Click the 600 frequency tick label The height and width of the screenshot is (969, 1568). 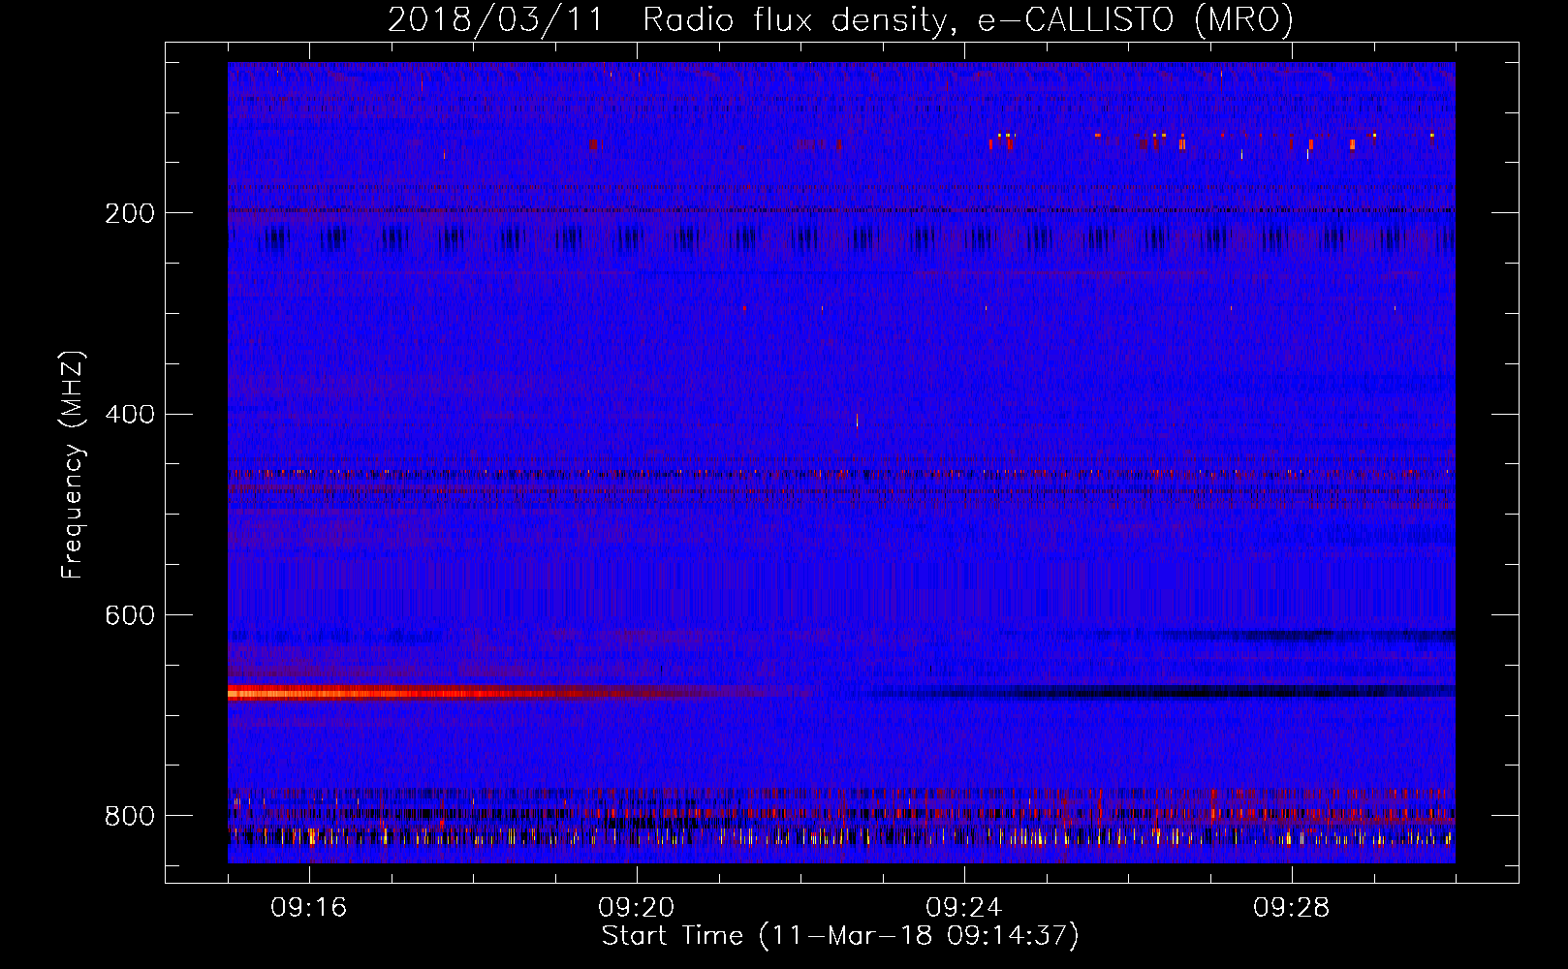point(129,616)
